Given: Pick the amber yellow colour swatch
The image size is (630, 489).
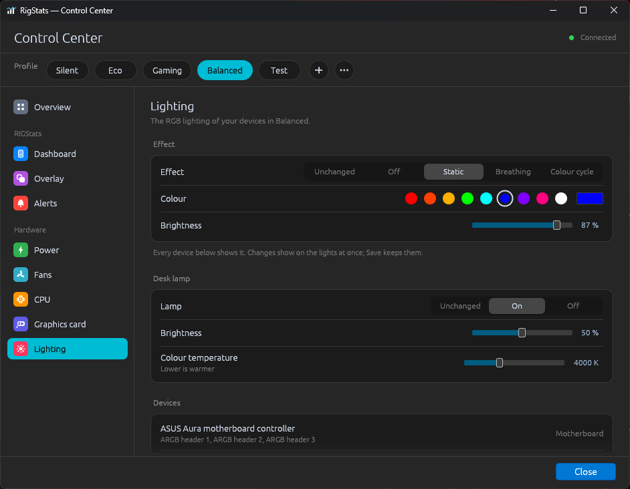Looking at the screenshot, I should coord(448,198).
